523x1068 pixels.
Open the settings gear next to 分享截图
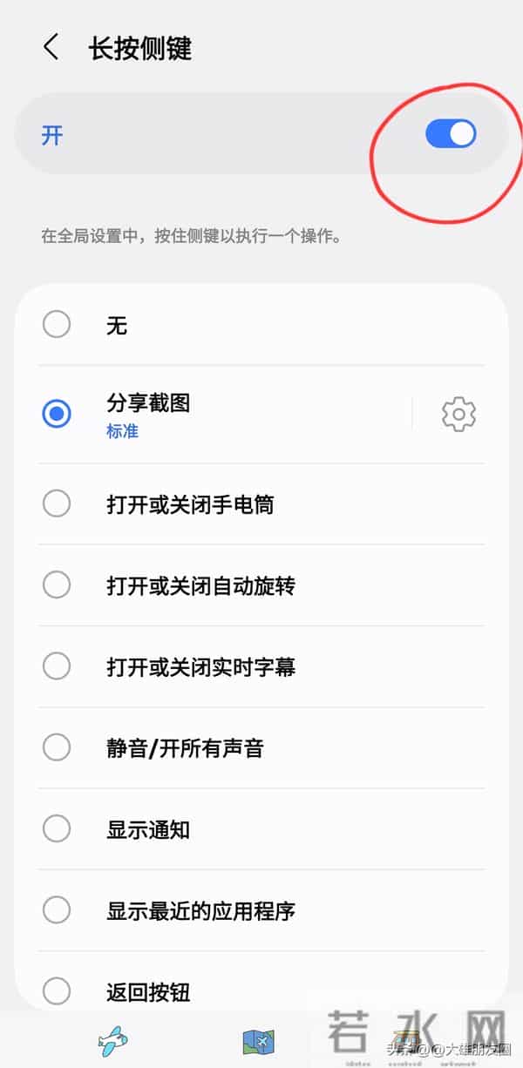pos(457,416)
